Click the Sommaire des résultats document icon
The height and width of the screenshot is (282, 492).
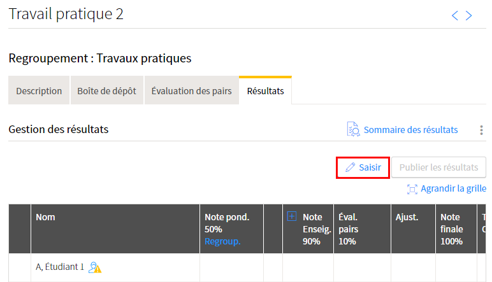tap(353, 129)
